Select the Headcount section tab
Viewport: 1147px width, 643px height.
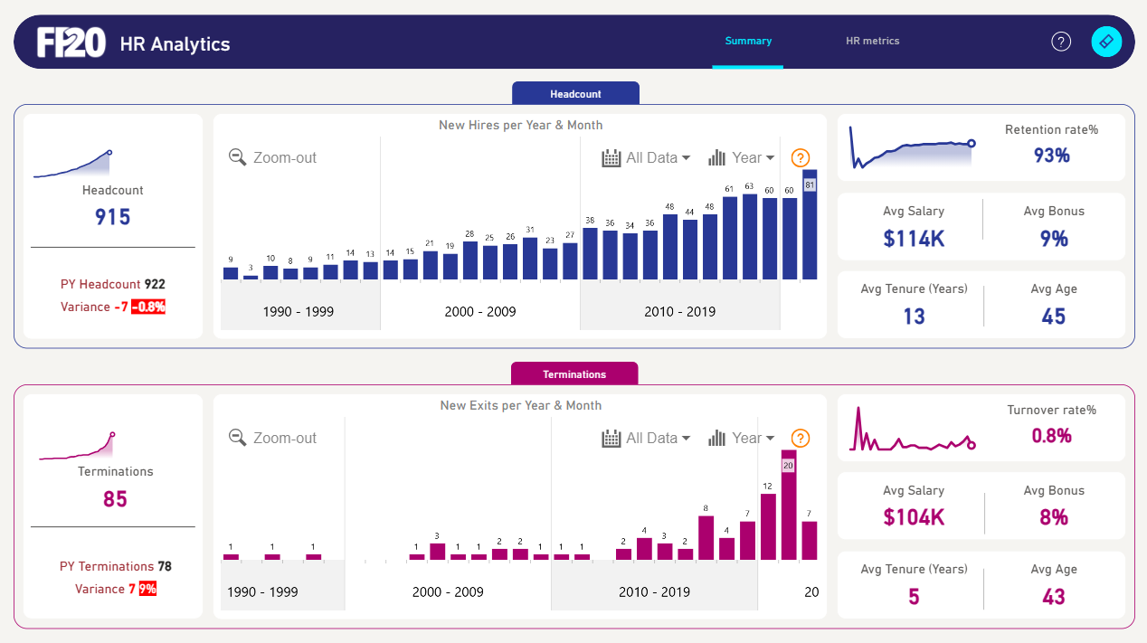[575, 93]
